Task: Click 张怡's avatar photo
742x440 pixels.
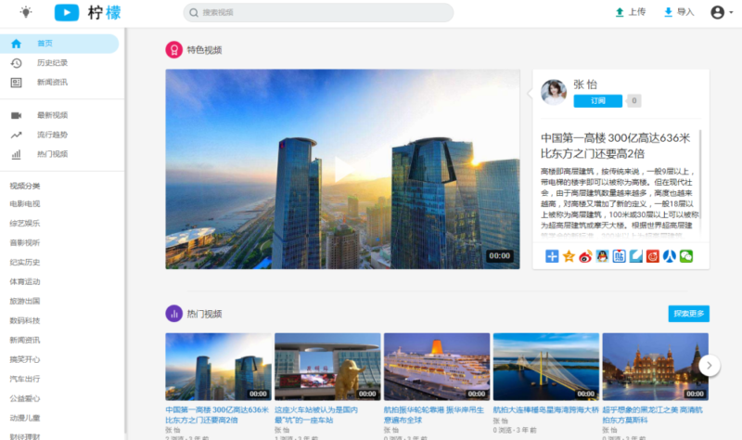Action: [x=554, y=92]
